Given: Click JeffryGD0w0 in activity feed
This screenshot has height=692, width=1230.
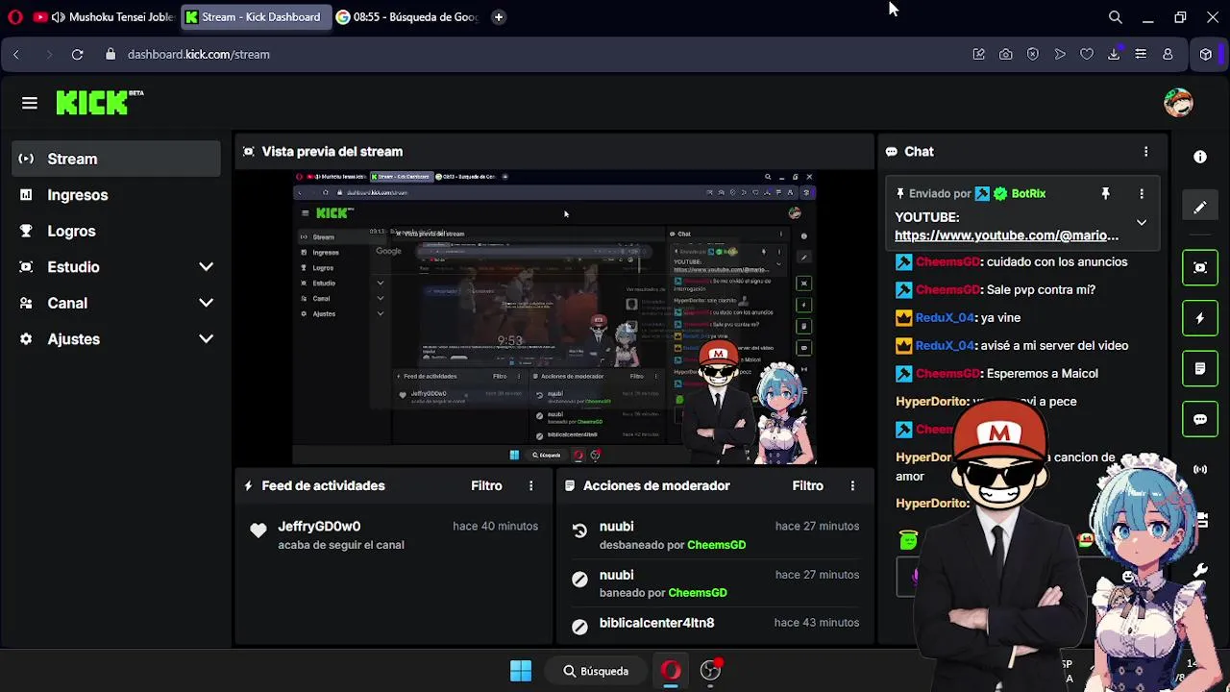Looking at the screenshot, I should 319,527.
